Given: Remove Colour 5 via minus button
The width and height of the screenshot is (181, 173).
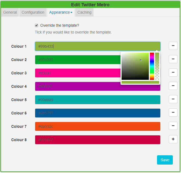Looking at the screenshot, I should click(x=173, y=99).
